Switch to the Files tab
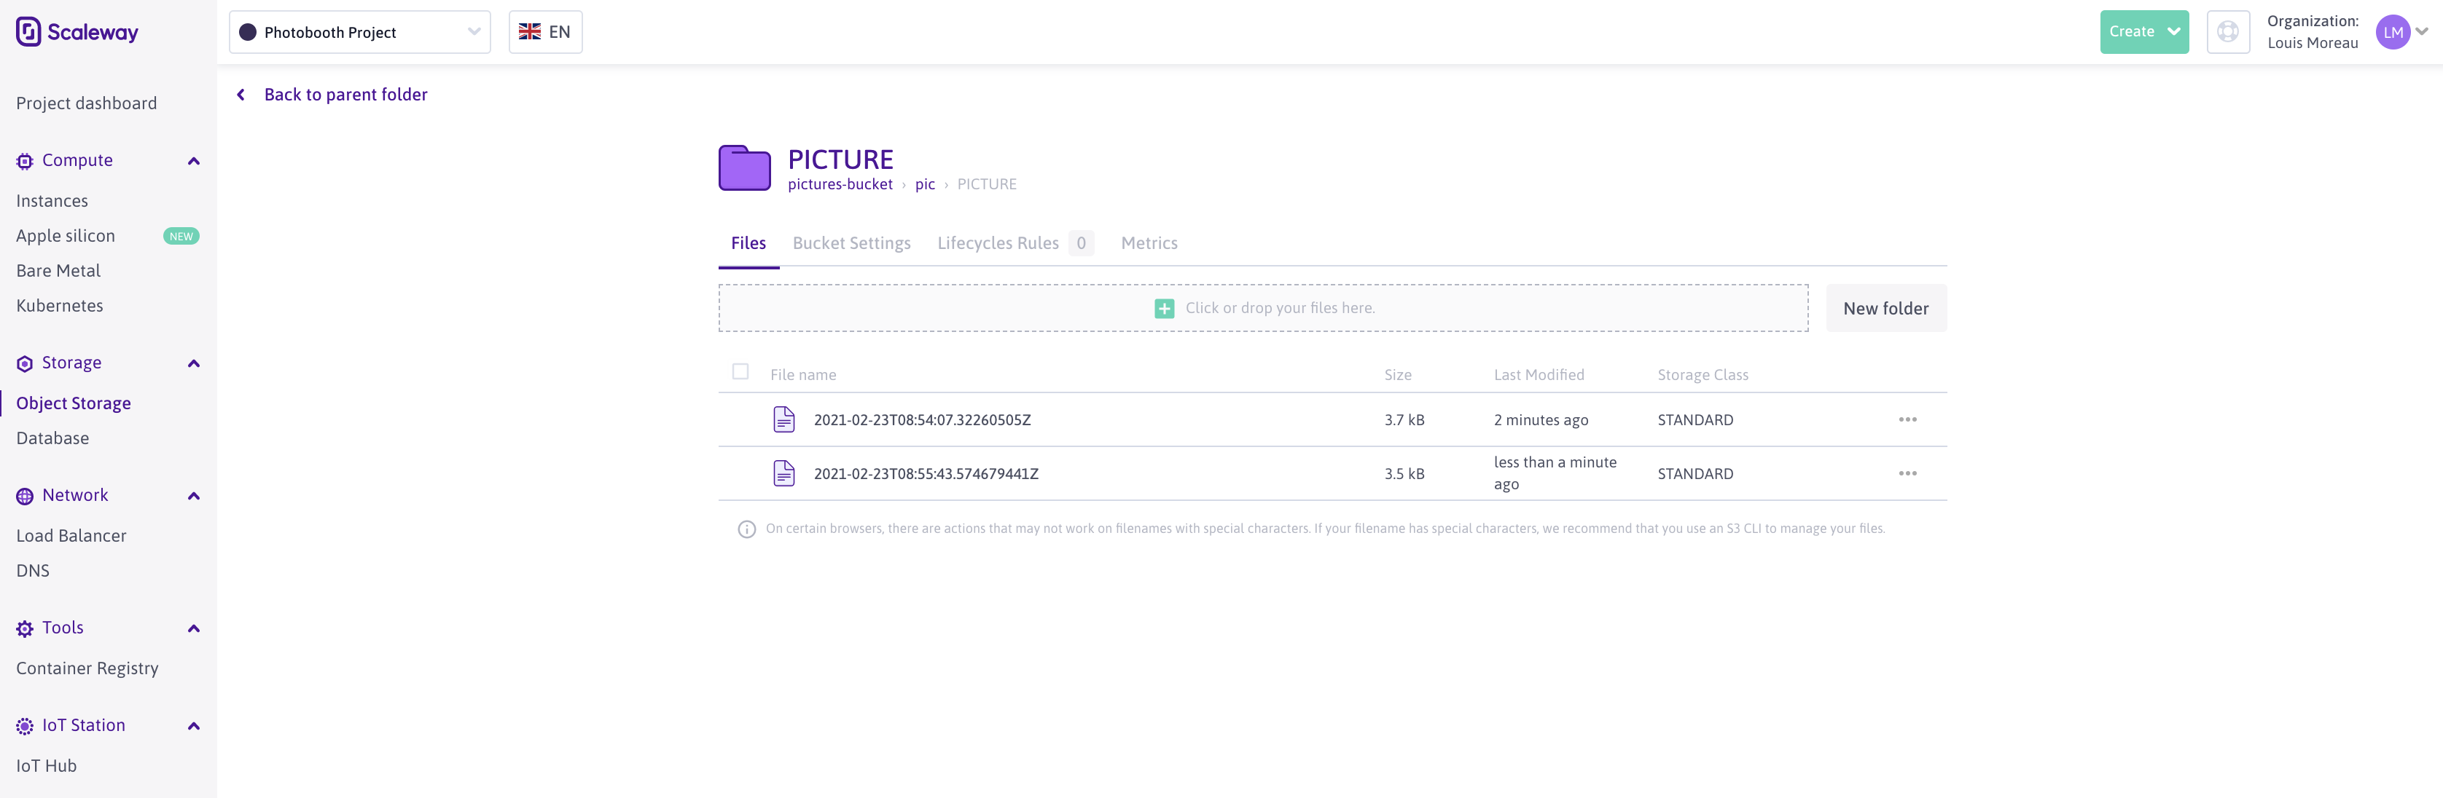Viewport: 2443px width, 798px height. (748, 242)
